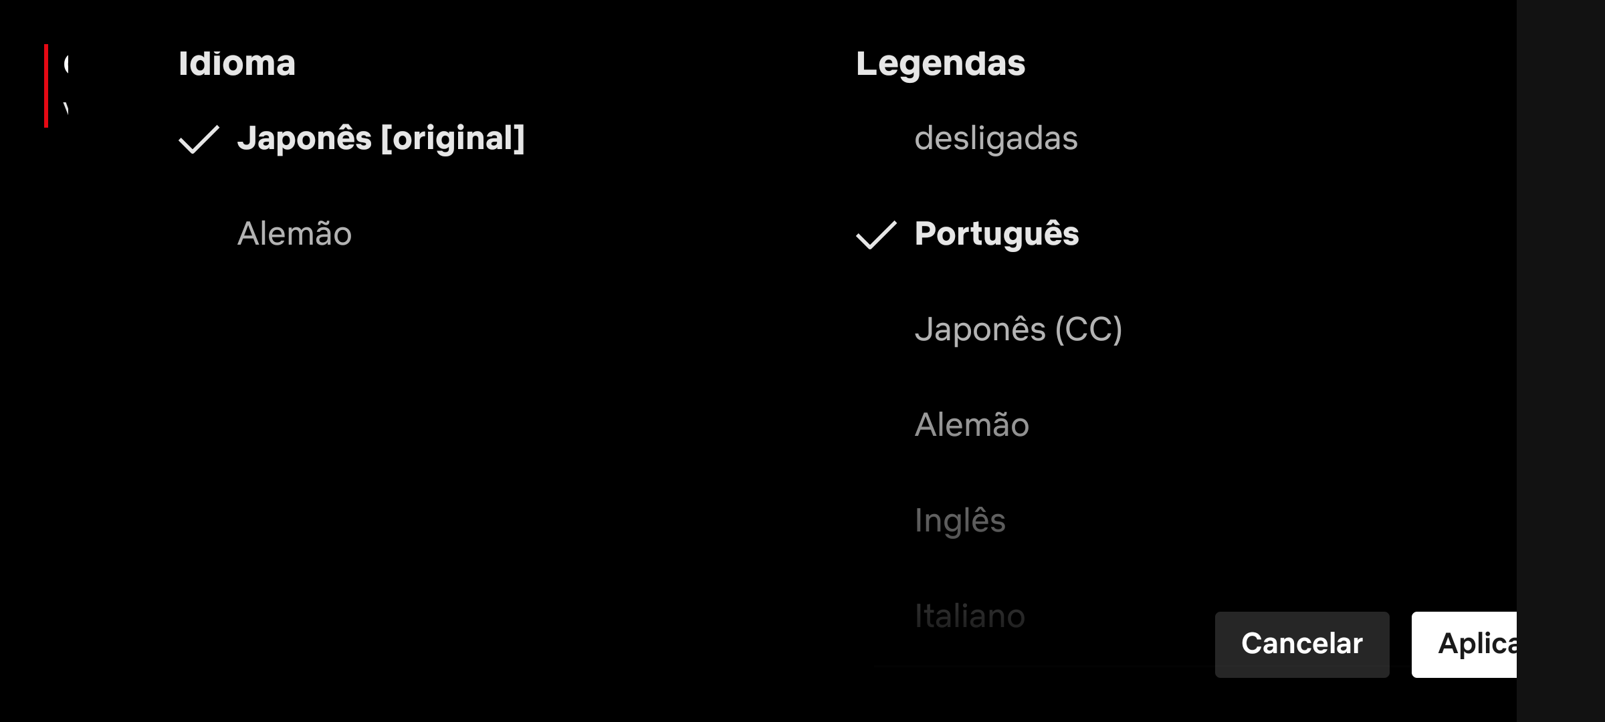Click the thin divider line below Italiano
The image size is (1605, 722).
(1043, 666)
